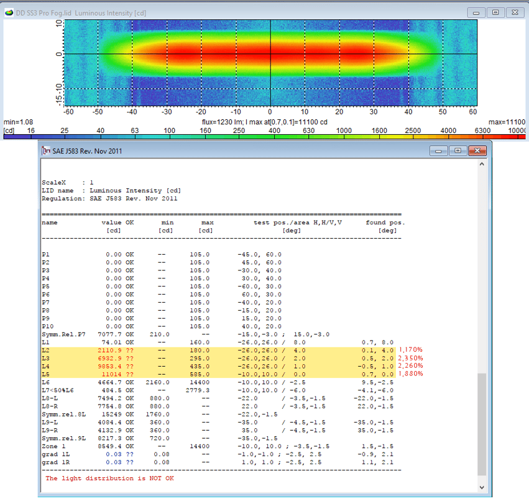Click the red 2,260% annotation
Viewport: 529px width, 499px height.
tap(411, 365)
